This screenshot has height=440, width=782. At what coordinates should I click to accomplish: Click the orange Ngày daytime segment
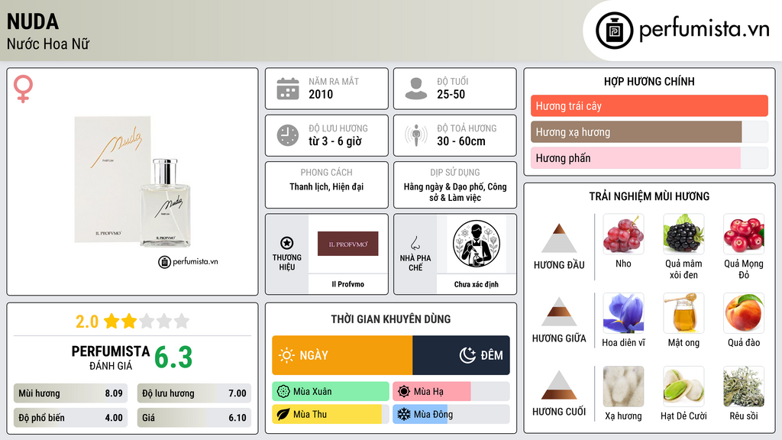(x=342, y=355)
